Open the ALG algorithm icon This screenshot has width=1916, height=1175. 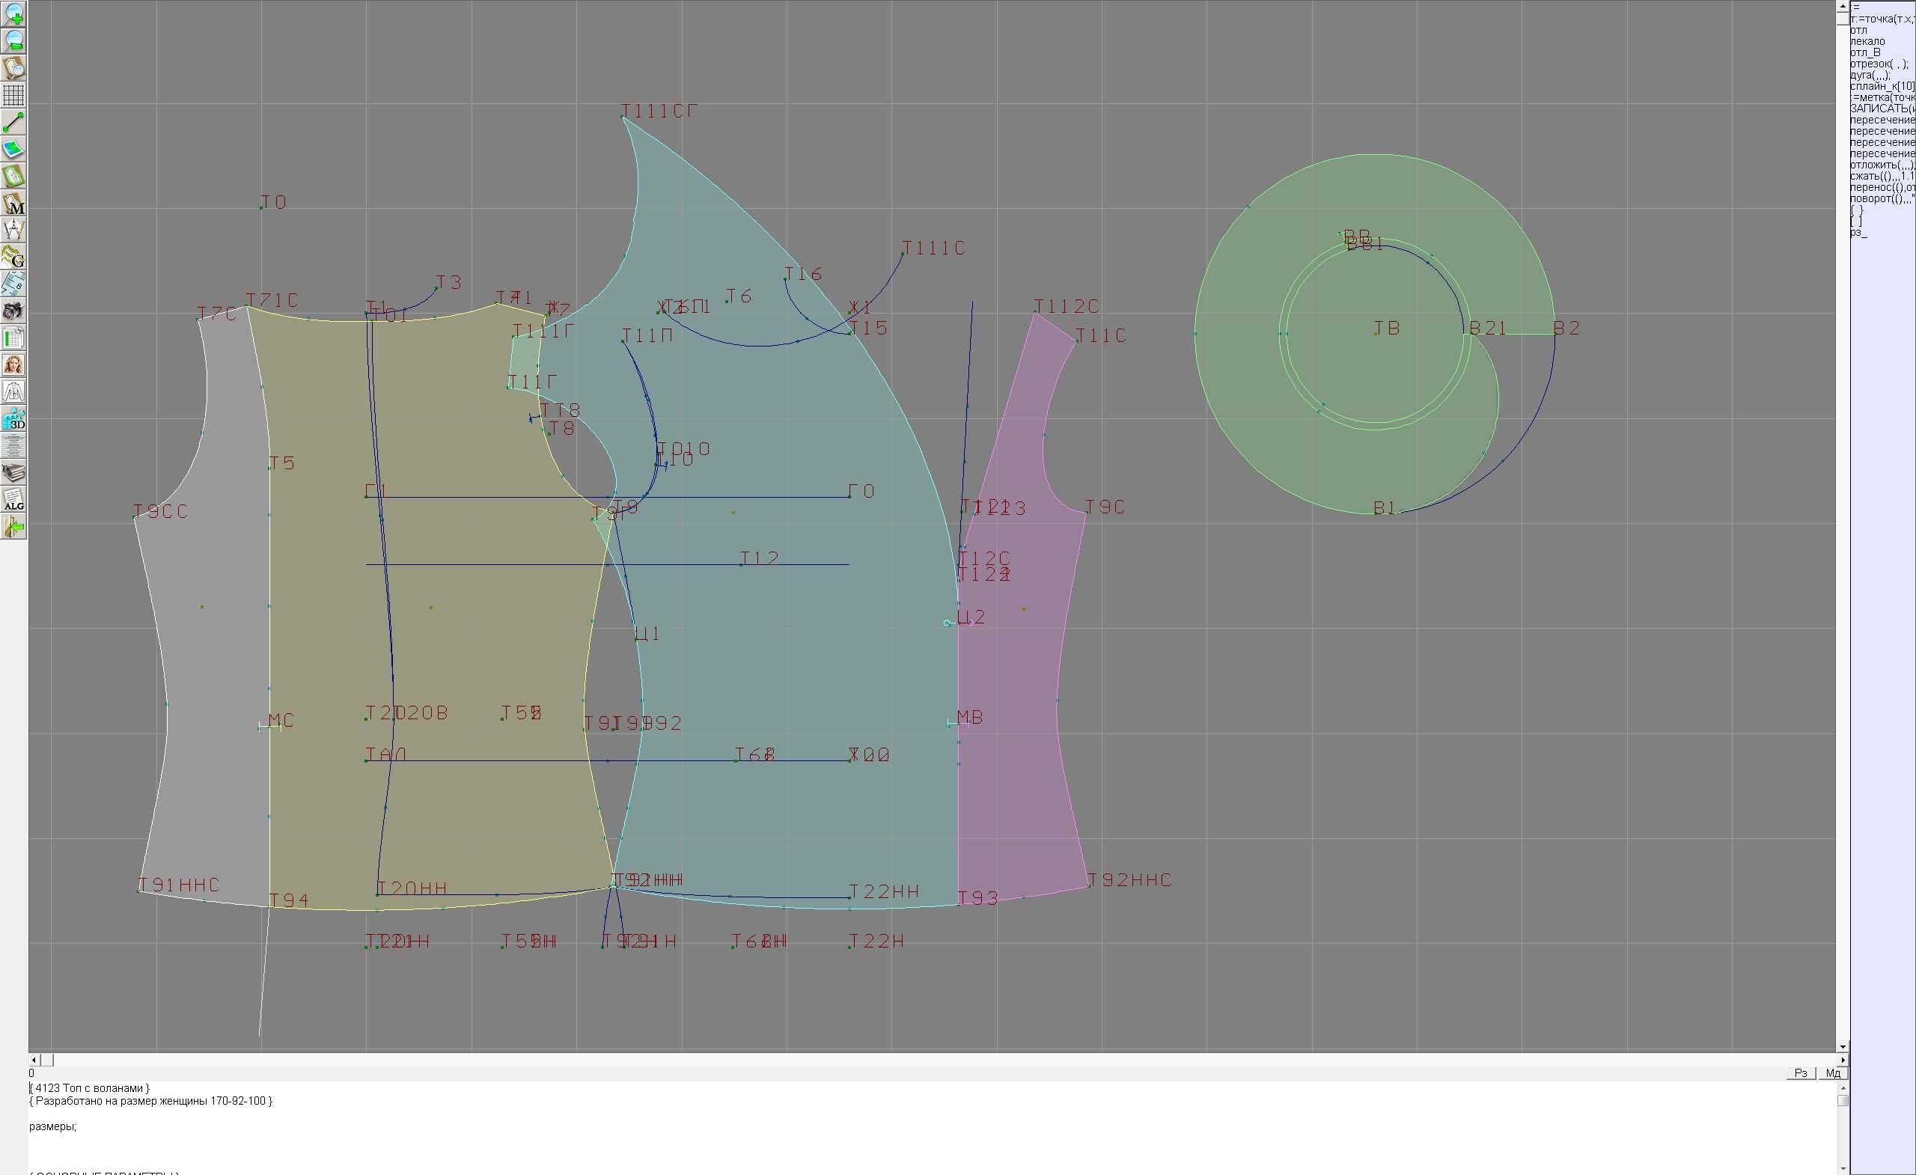pos(13,500)
